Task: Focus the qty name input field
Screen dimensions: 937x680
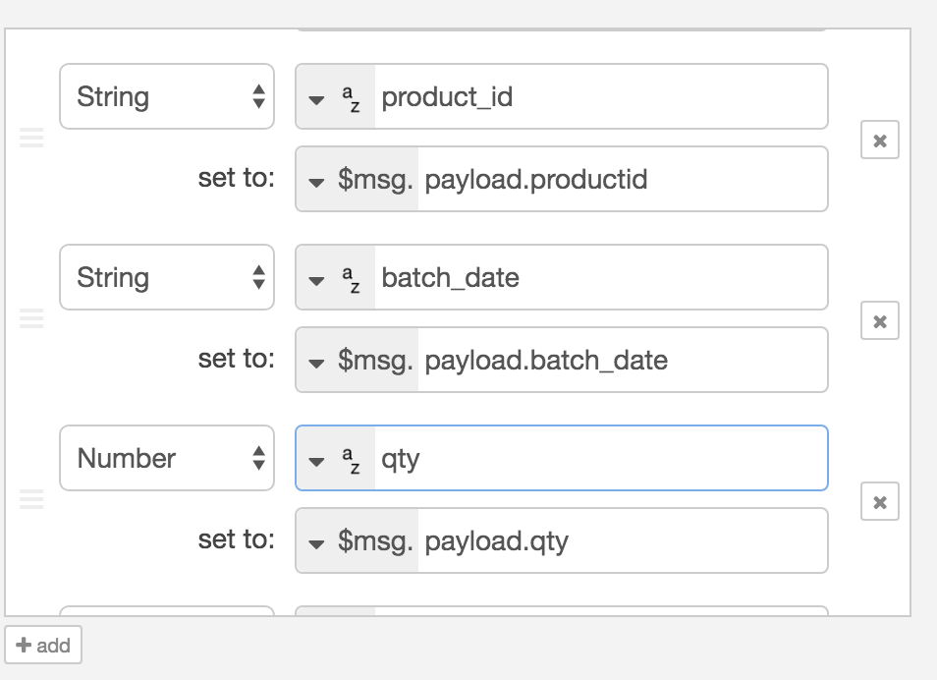Action: [600, 458]
